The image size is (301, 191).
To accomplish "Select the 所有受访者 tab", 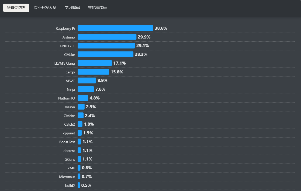I will point(16,8).
